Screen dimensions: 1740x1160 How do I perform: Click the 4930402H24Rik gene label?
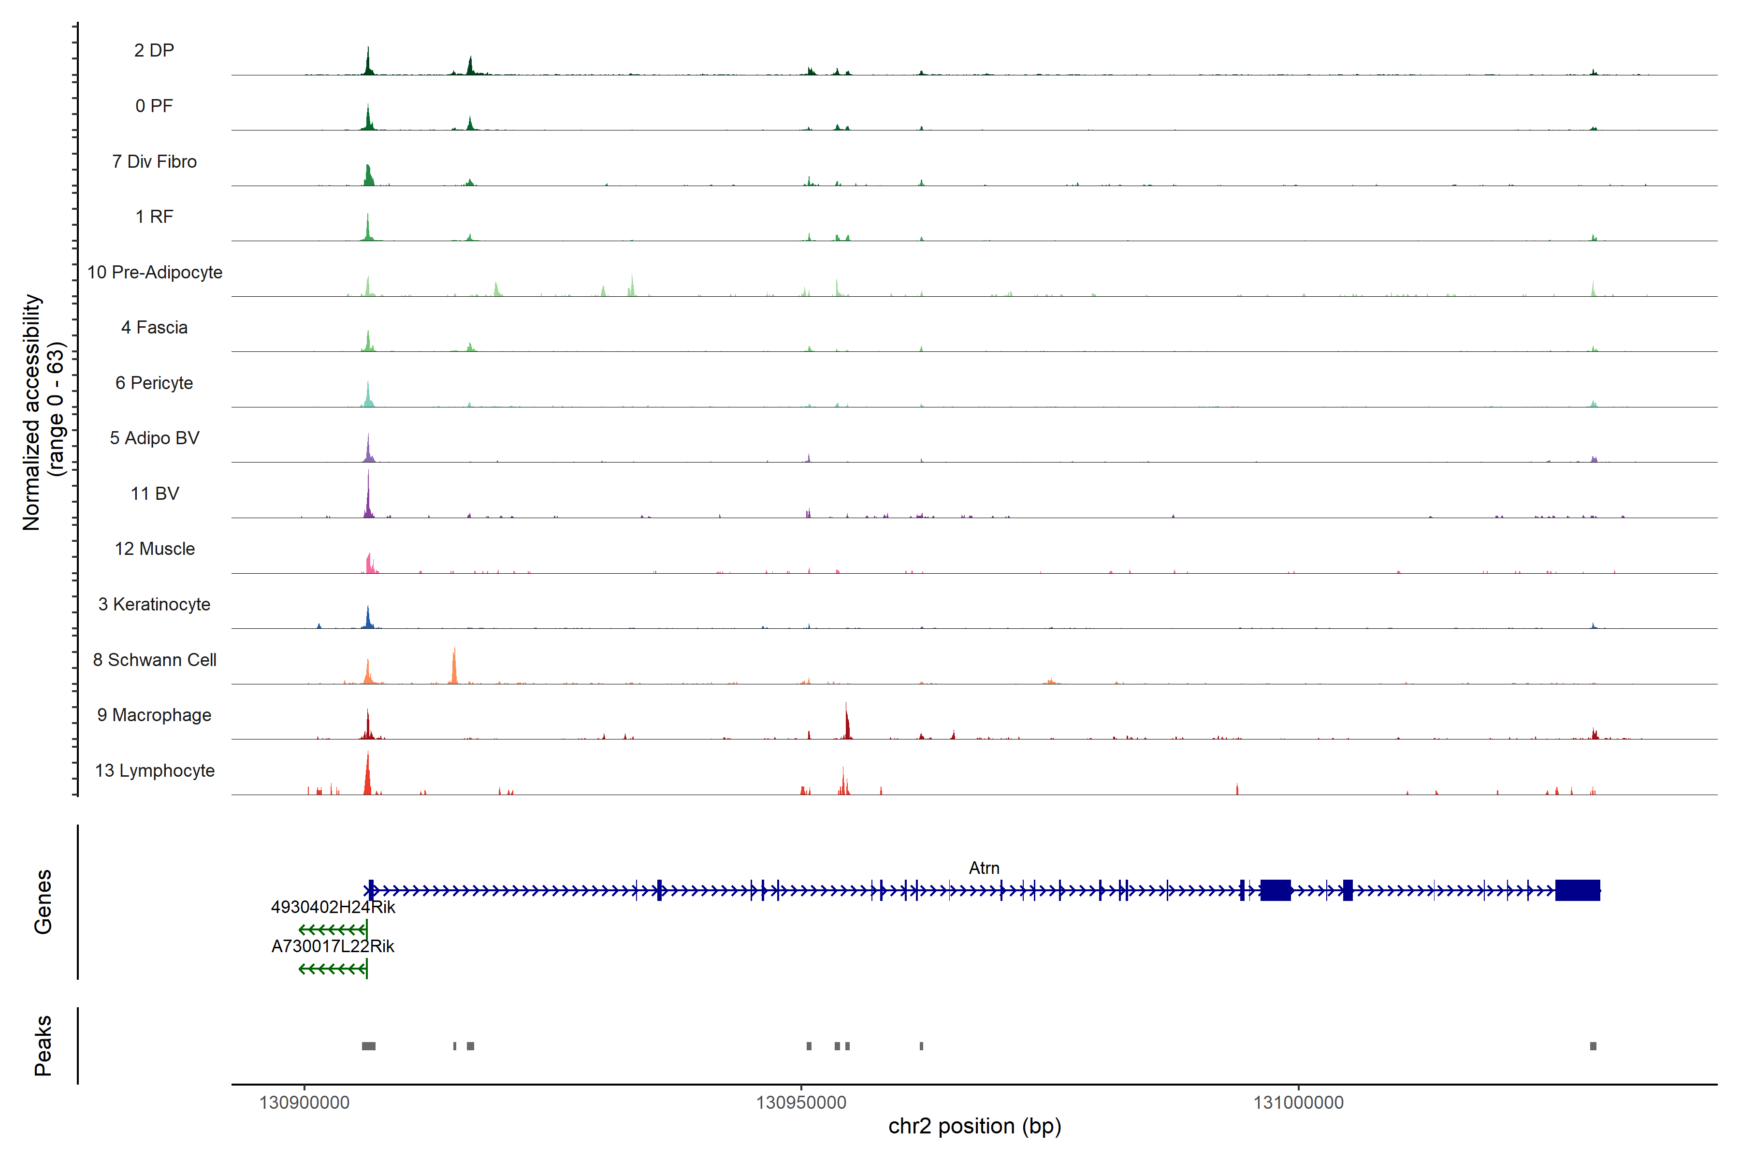click(333, 907)
